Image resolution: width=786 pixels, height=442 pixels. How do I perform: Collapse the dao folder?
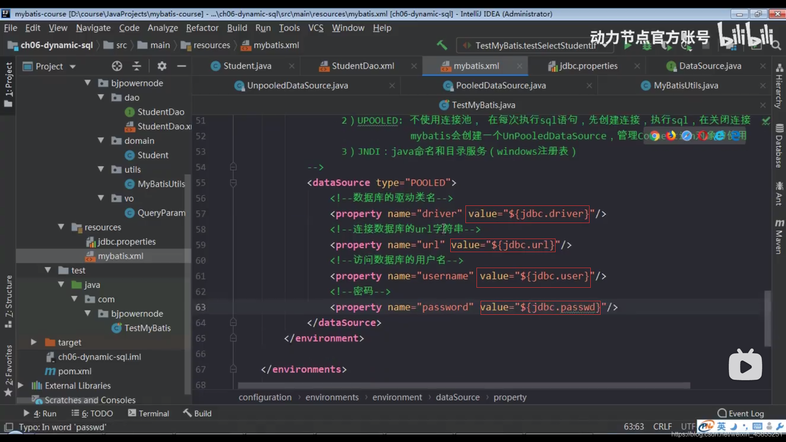[101, 97]
